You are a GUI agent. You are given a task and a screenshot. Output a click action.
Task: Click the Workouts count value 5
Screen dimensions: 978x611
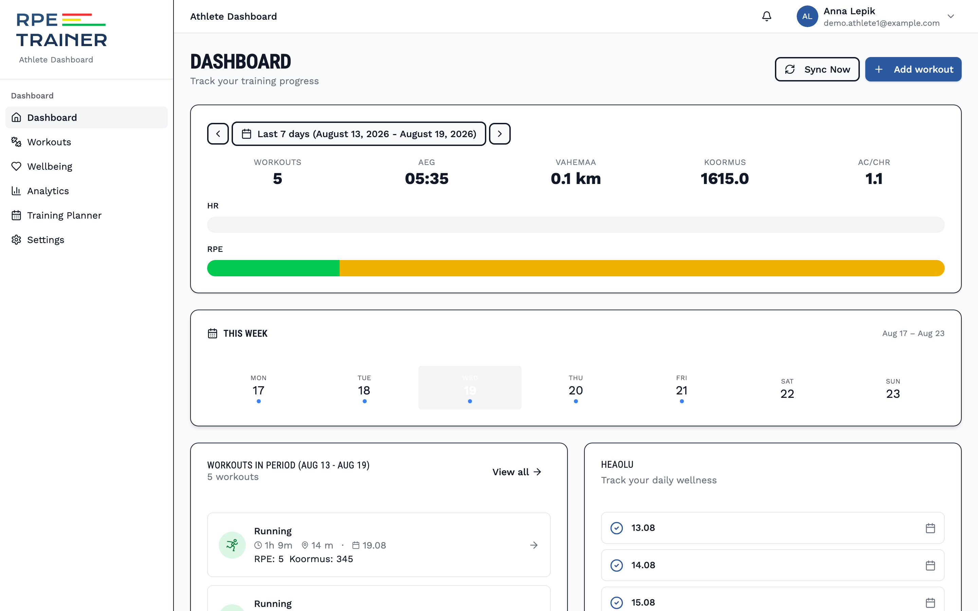278,179
